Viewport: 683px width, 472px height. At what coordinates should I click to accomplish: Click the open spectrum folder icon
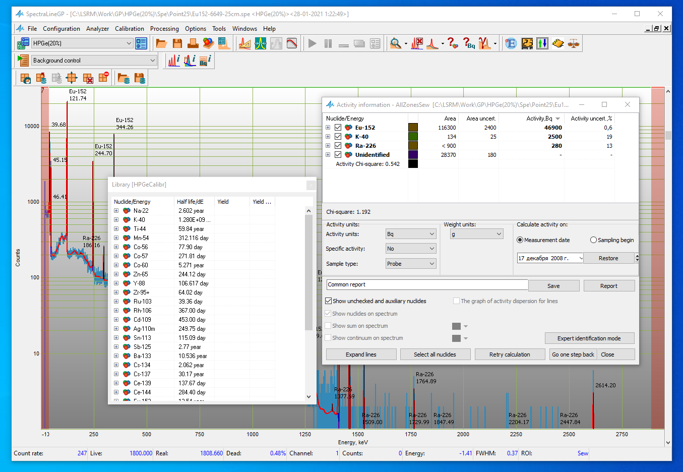tap(161, 44)
